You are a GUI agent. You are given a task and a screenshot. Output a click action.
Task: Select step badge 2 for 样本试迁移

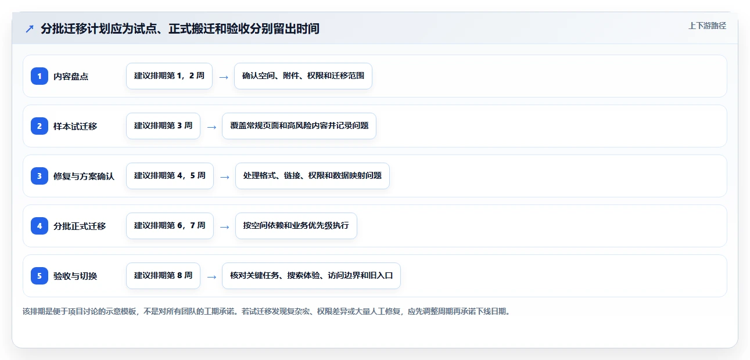[40, 125]
